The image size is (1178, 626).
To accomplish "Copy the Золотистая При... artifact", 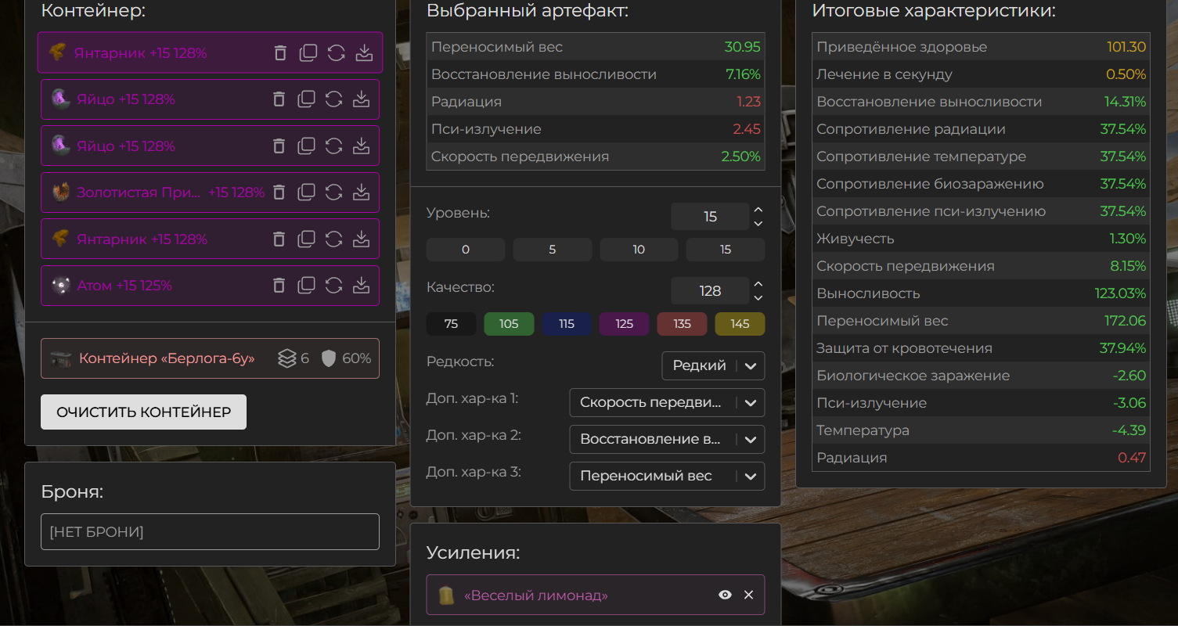I will point(307,192).
